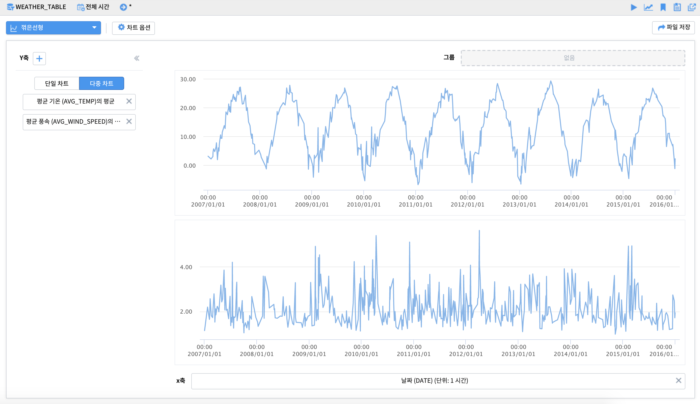Viewport: 700px width, 404px height.
Task: Click the 30.00 axis label on temperature chart
Action: coord(188,79)
